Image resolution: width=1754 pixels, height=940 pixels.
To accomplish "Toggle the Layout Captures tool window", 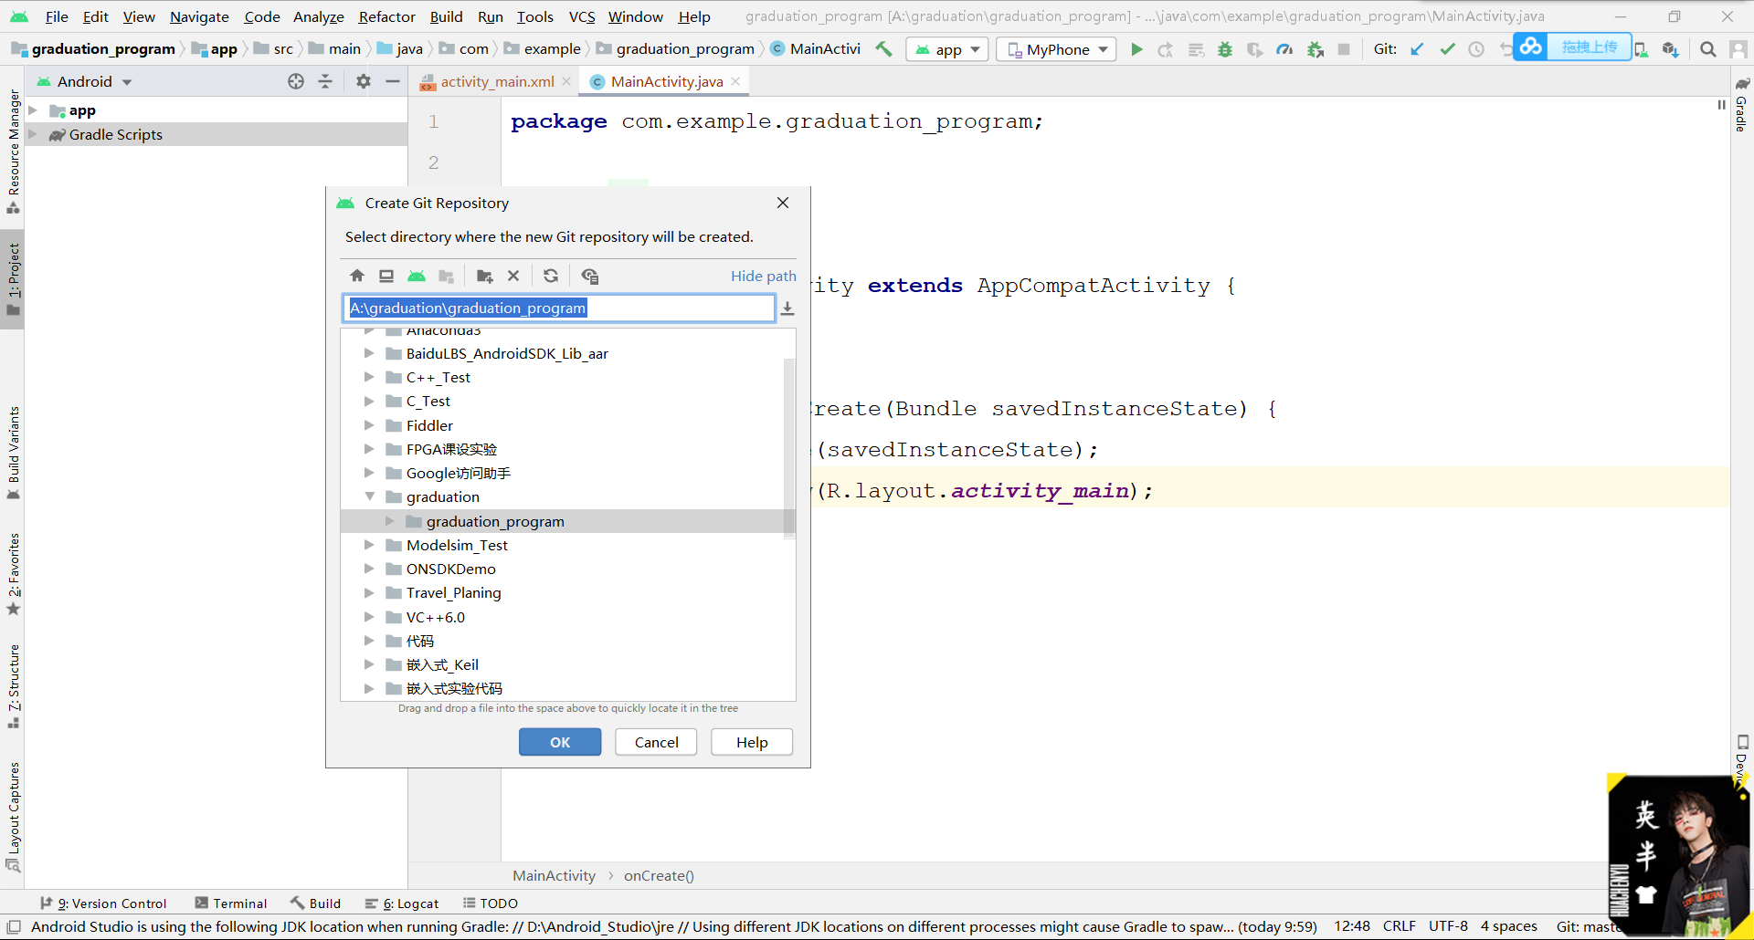I will 13,818.
